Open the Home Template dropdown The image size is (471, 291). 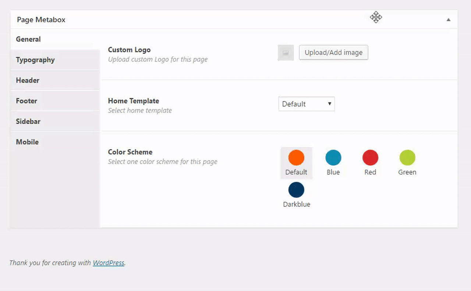click(307, 104)
